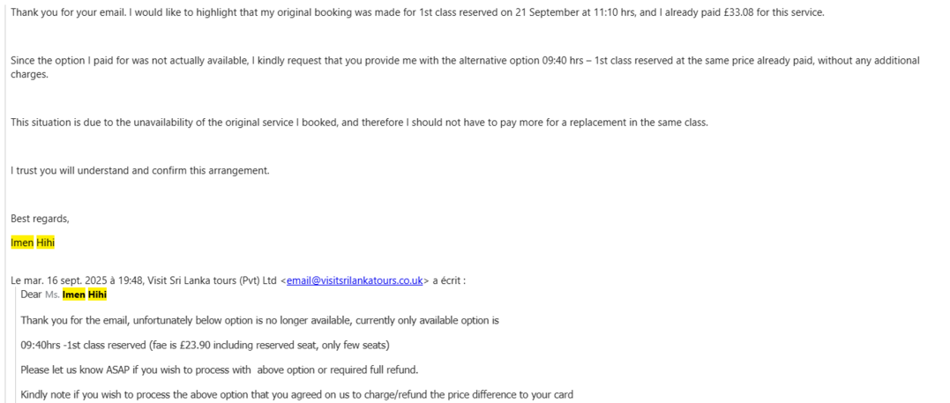
Task: Click the highlighted "Hihi" in the signature
Action: [45, 243]
